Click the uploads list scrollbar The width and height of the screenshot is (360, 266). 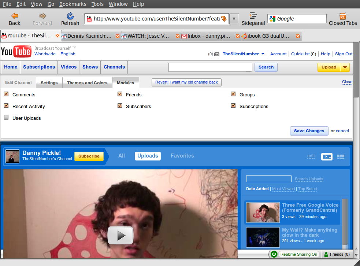345,222
